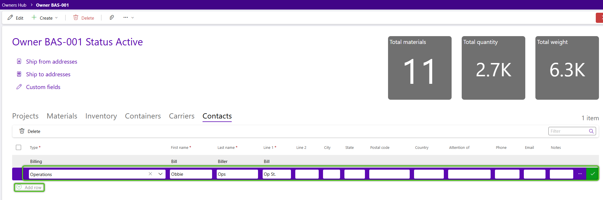603x200 pixels.
Task: Click the empty Postal code field
Action: coord(389,174)
